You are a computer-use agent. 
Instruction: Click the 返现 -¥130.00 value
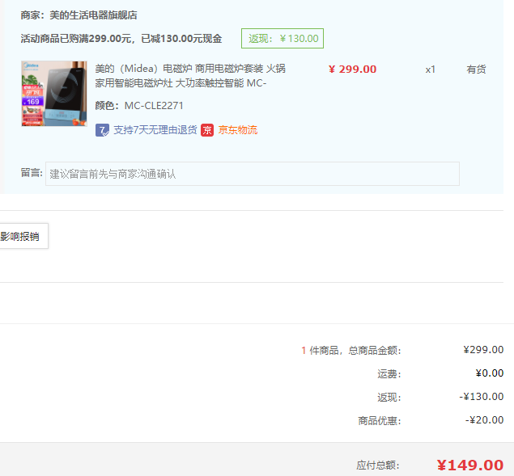tap(482, 397)
